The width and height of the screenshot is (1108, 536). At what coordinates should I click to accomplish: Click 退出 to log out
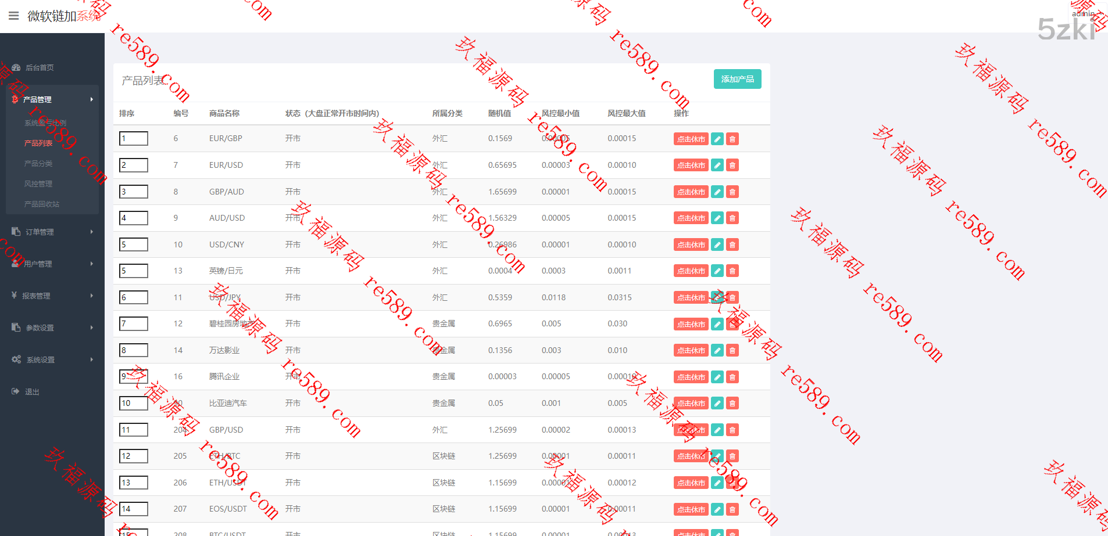click(32, 392)
